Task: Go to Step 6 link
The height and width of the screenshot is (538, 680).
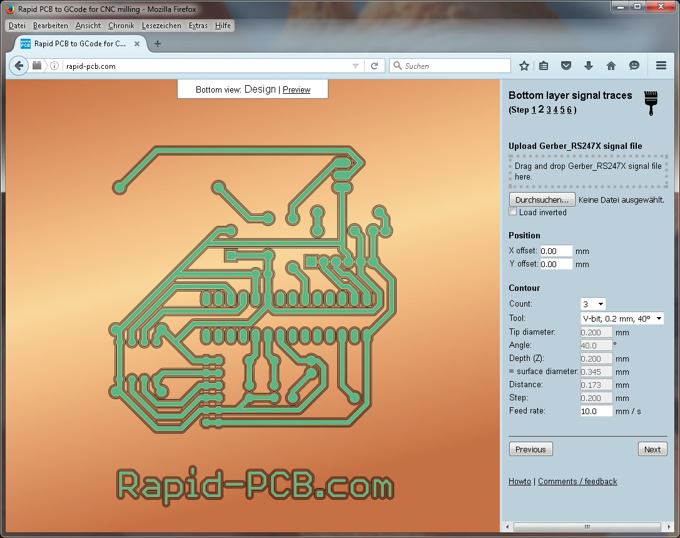Action: (x=569, y=109)
